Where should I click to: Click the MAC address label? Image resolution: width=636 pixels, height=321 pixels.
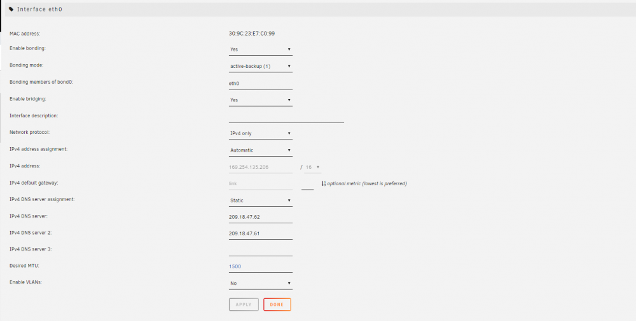coord(25,34)
